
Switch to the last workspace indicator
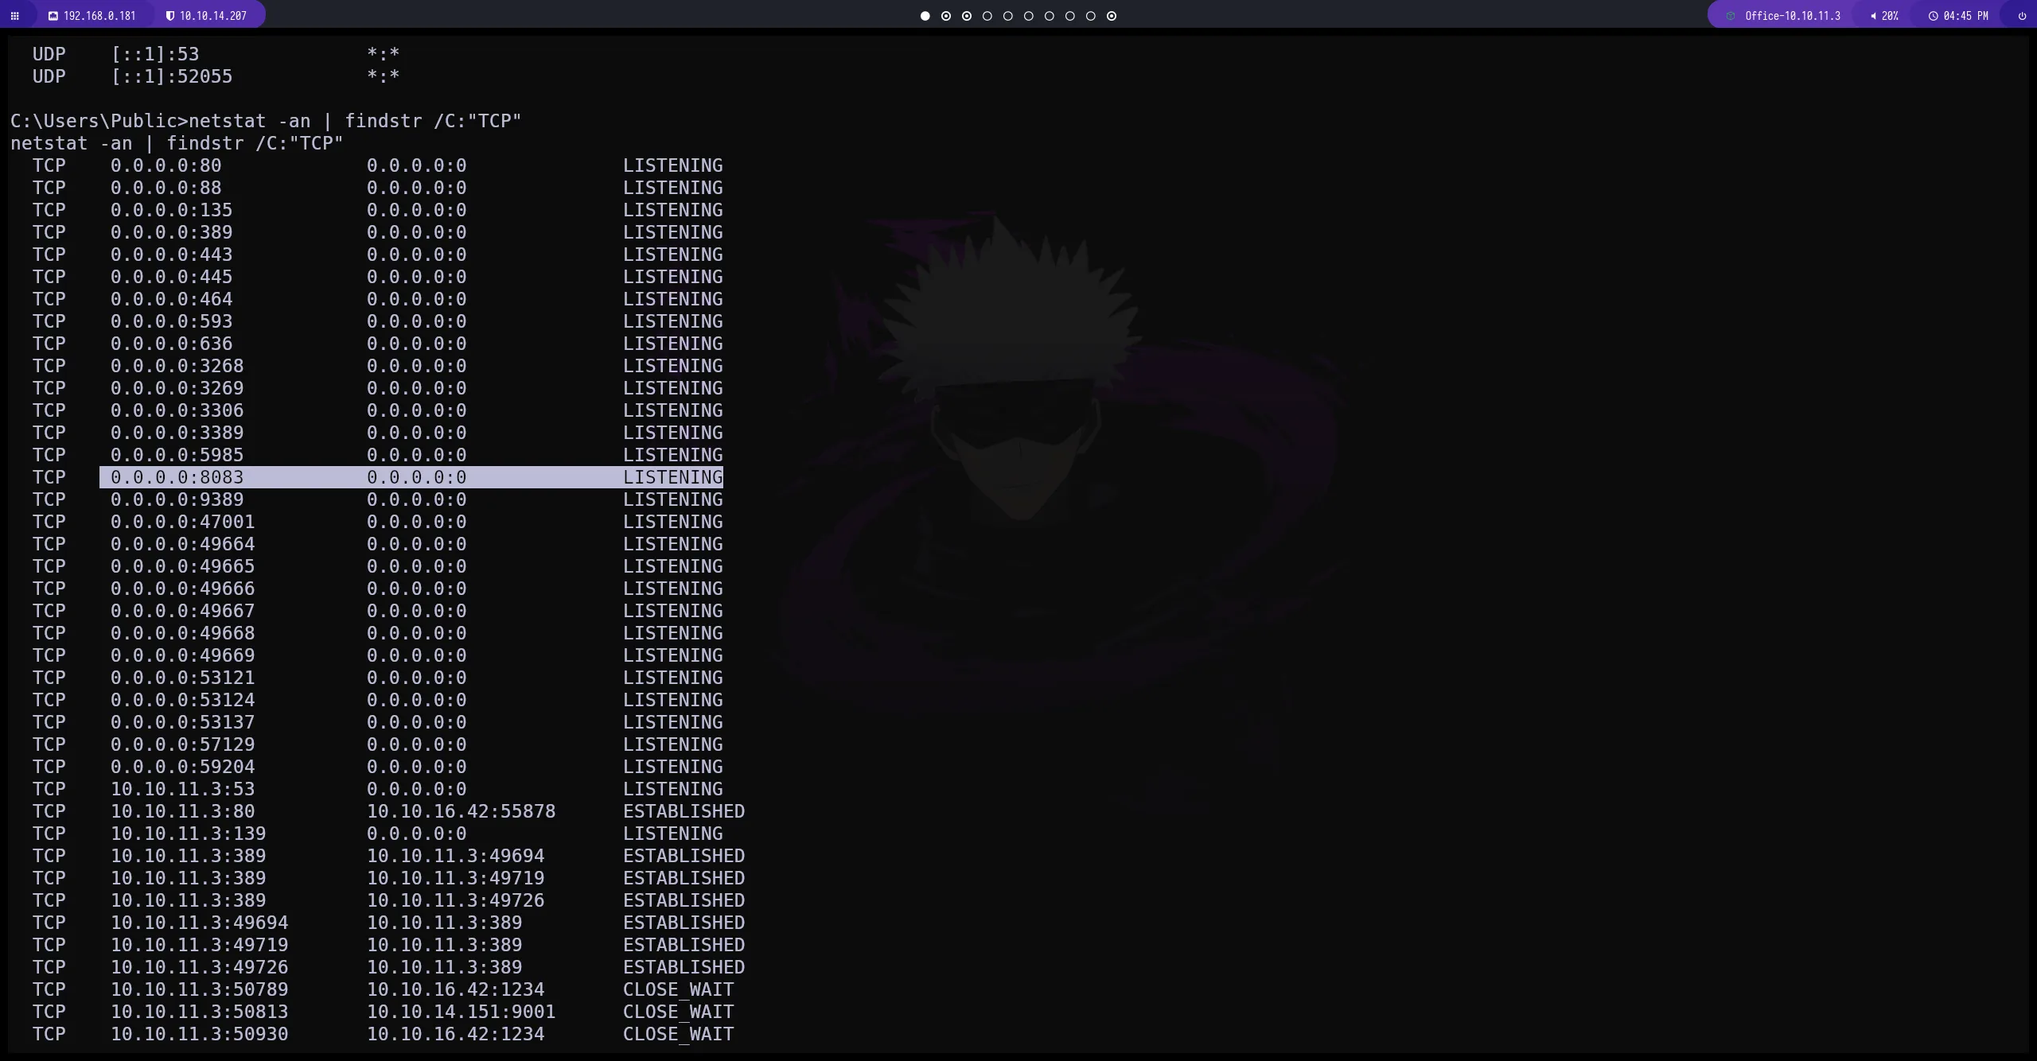[x=1112, y=16]
